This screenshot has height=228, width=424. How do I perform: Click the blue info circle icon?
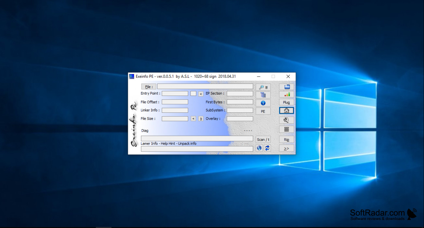[x=263, y=103]
